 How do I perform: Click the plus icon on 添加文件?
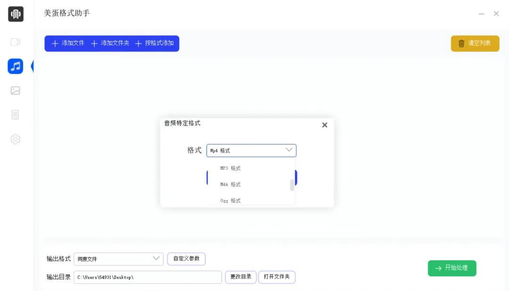(x=54, y=43)
